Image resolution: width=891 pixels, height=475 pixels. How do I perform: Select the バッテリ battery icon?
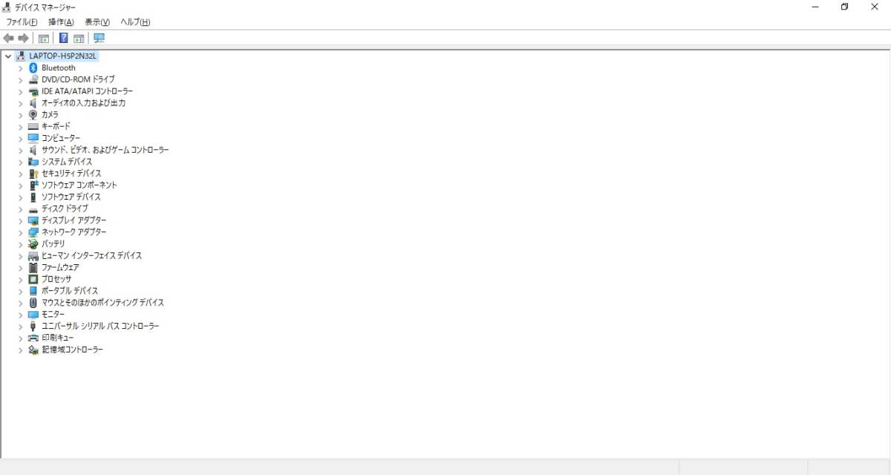(33, 243)
